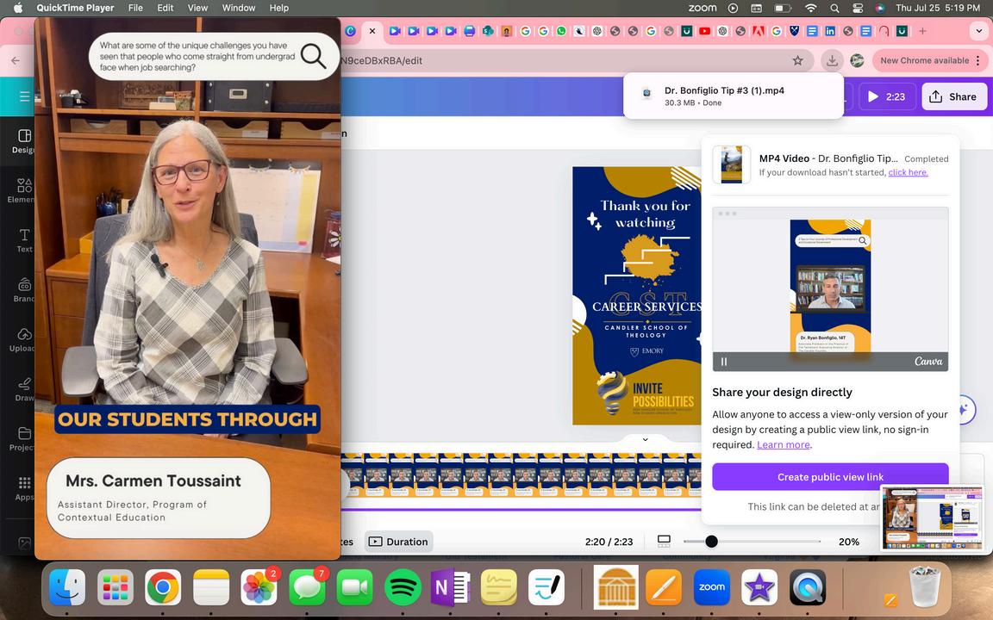Open Spotify from the Dock
993x620 pixels.
pyautogui.click(x=403, y=588)
